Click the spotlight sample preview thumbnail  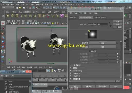click(92, 34)
